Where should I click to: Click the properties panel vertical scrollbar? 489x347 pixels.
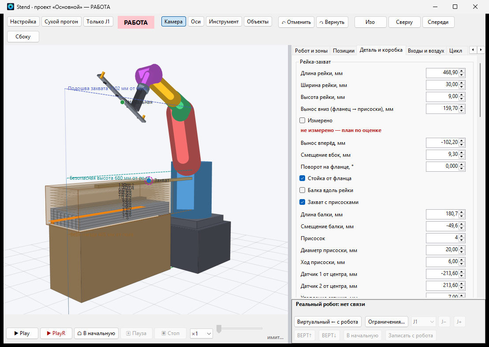[x=481, y=90]
